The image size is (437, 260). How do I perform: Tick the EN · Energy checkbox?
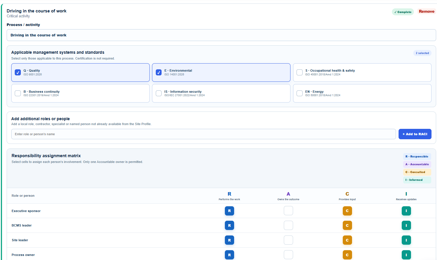(x=300, y=93)
